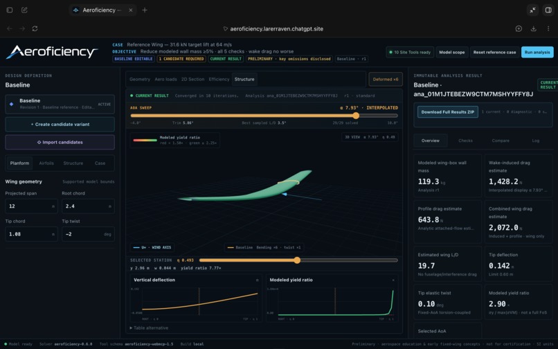The height and width of the screenshot is (349, 558).
Task: Reload the page with refresh icon
Action: pyautogui.click(x=35, y=28)
